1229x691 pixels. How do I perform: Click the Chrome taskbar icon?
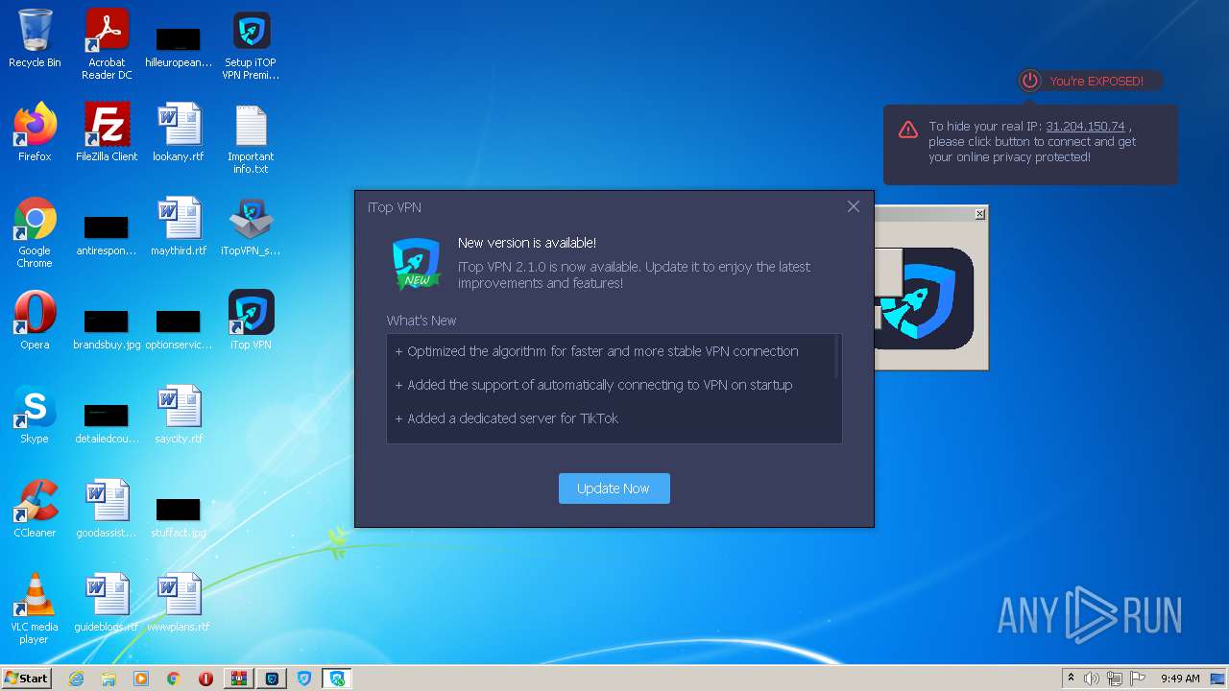click(x=174, y=679)
